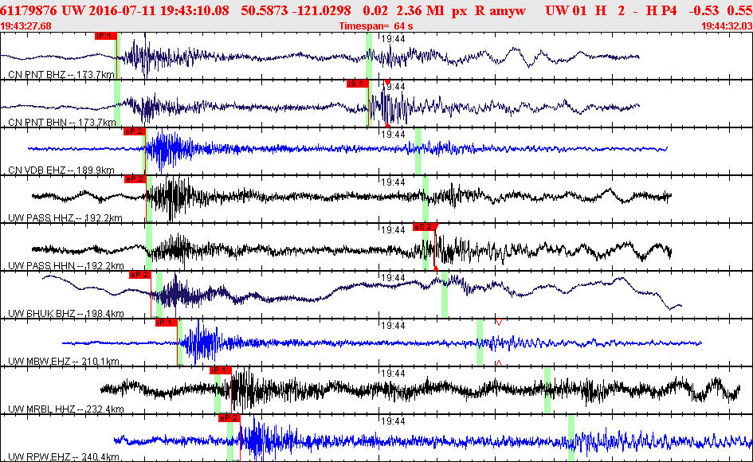The height and width of the screenshot is (462, 753).
Task: Click the UW RPW EHZ -- 240.4km channel label
Action: [64, 456]
